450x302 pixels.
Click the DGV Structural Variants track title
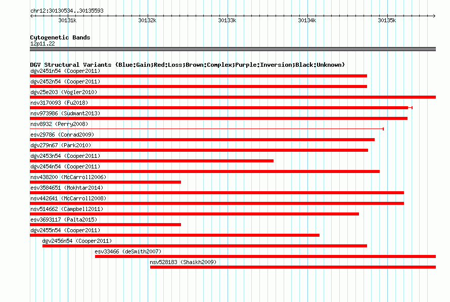[x=187, y=65]
